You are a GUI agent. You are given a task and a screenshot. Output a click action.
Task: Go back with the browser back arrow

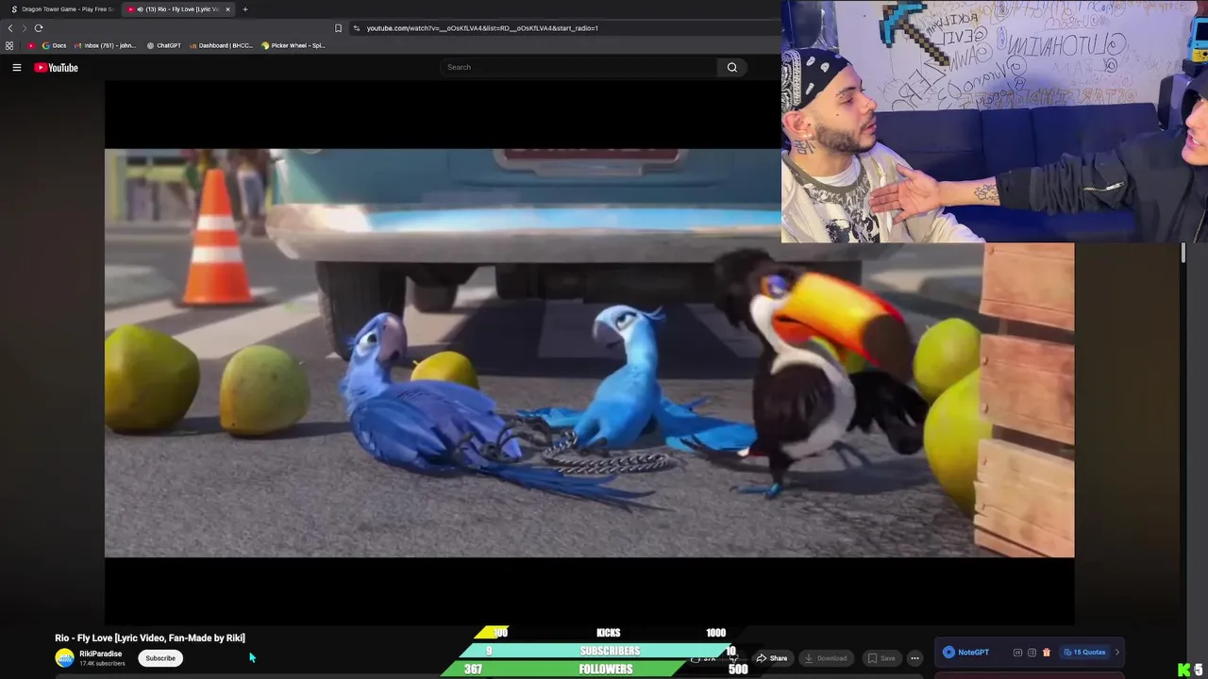[10, 28]
